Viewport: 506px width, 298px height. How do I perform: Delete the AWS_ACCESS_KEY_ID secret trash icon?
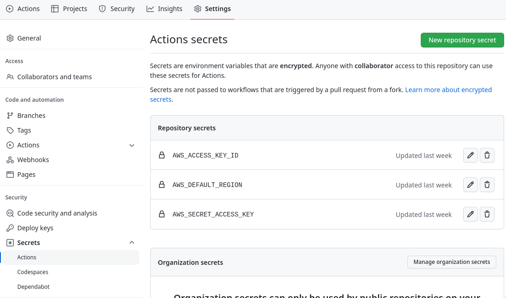coord(487,156)
